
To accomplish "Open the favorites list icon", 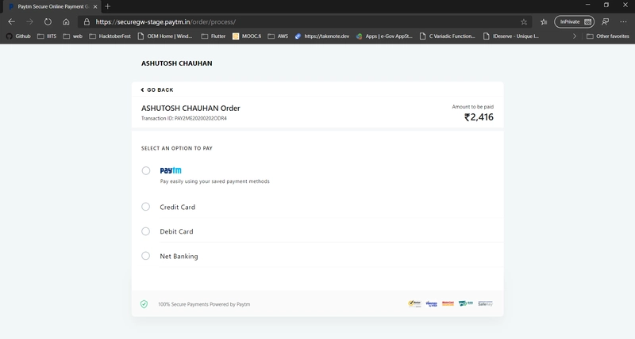I will click(x=544, y=22).
